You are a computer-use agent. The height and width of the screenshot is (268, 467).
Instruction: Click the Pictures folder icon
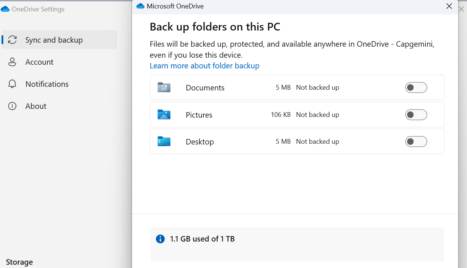[x=164, y=114]
